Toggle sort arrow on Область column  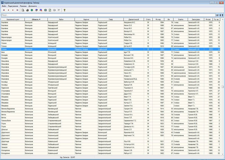pyautogui.click(x=40, y=19)
